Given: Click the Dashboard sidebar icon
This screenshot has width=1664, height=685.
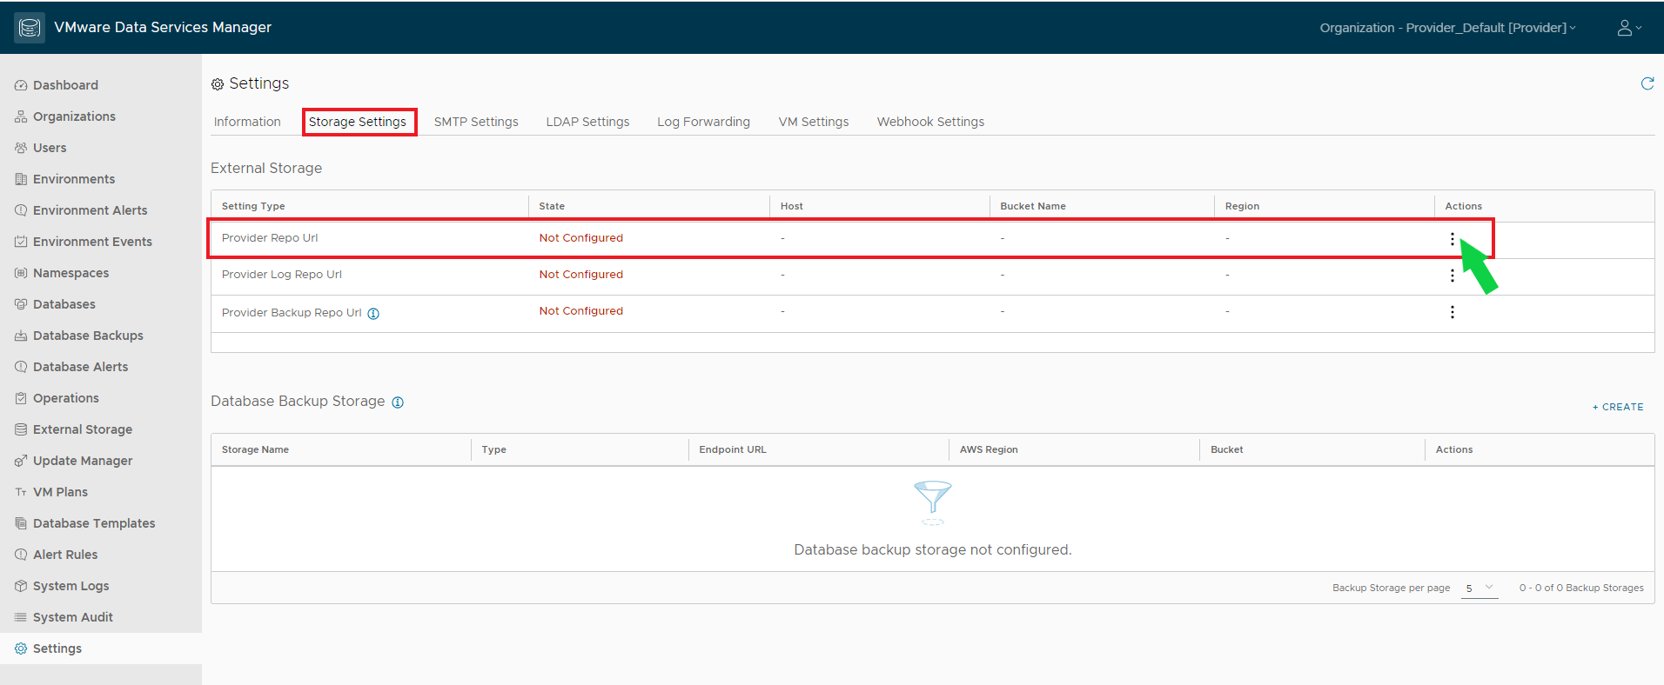Looking at the screenshot, I should (x=21, y=85).
